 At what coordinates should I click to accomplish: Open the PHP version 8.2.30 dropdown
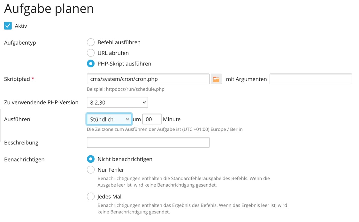coord(117,102)
